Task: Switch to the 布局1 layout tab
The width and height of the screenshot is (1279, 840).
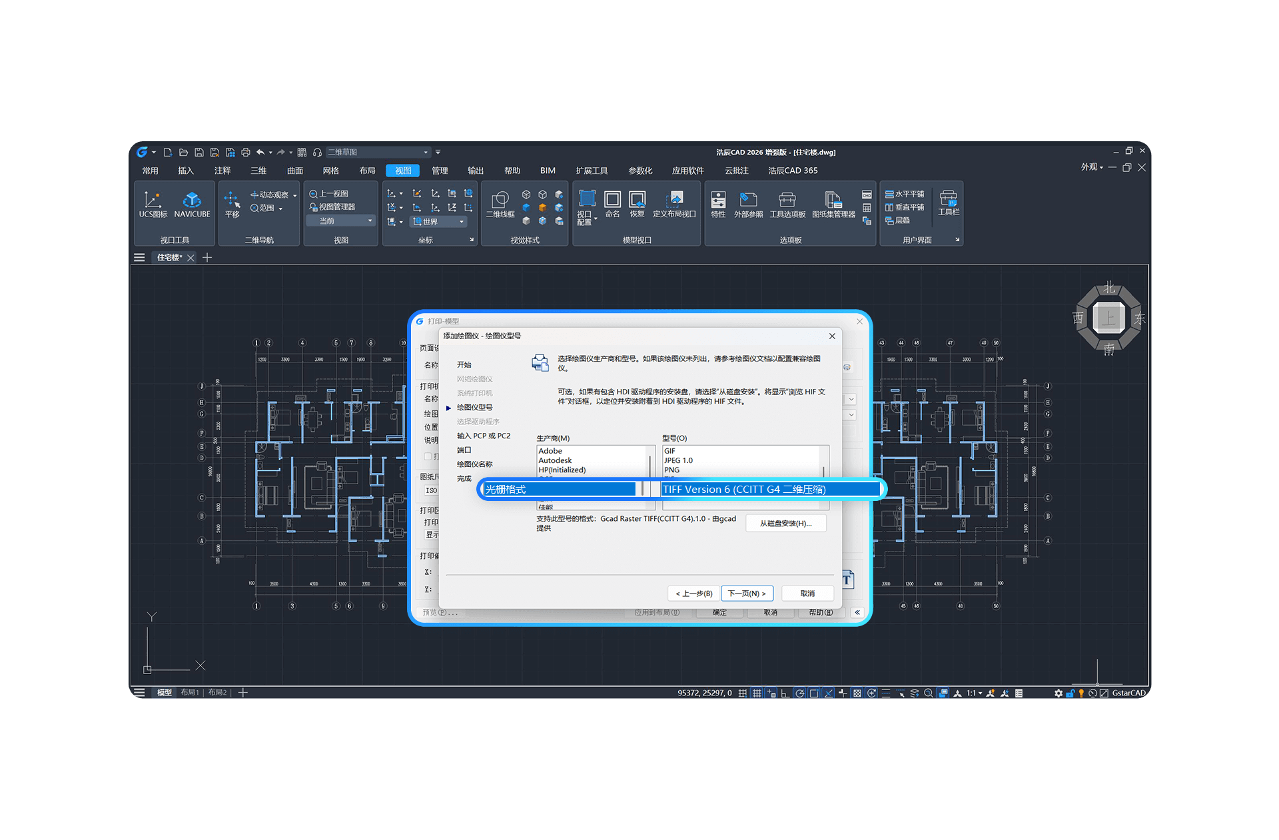Action: (x=189, y=693)
